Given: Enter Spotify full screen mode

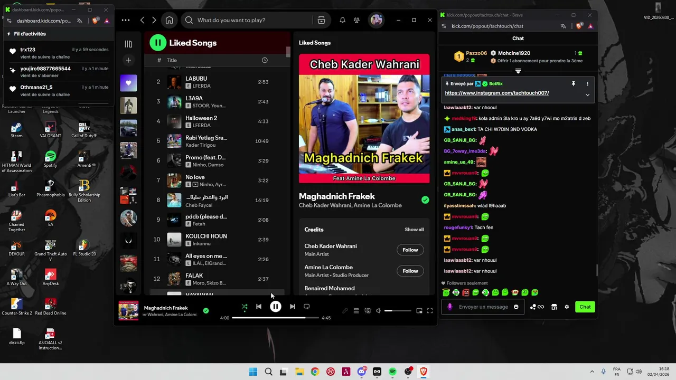Looking at the screenshot, I should (x=430, y=311).
